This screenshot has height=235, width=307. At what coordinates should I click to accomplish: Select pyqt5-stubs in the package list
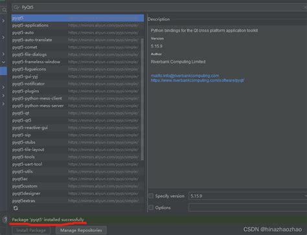[x=77, y=142]
